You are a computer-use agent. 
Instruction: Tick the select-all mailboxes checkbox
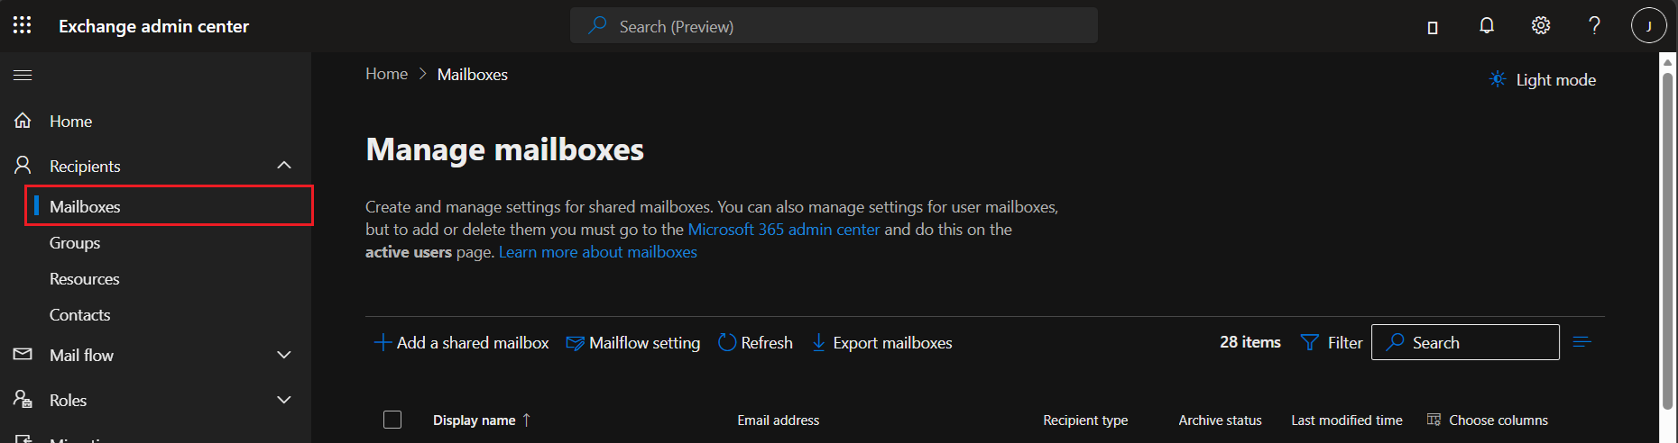(x=392, y=420)
